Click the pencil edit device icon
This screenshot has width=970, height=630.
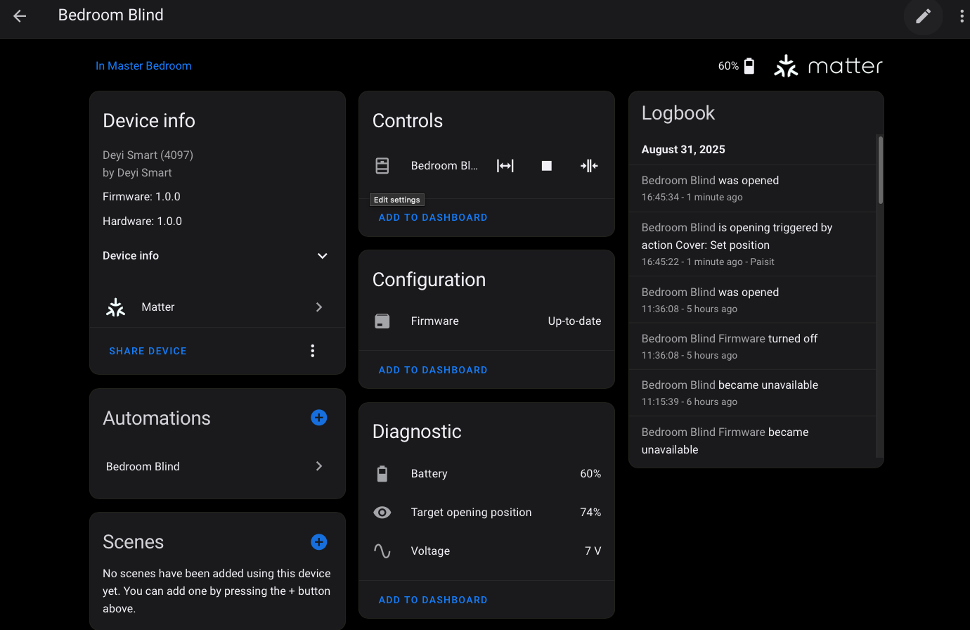[x=923, y=15]
